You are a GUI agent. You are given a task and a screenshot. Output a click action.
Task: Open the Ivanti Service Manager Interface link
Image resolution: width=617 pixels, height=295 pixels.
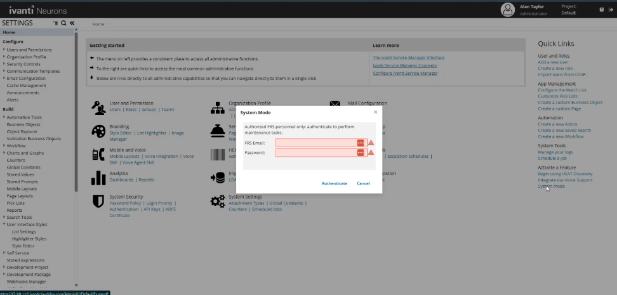(408, 58)
